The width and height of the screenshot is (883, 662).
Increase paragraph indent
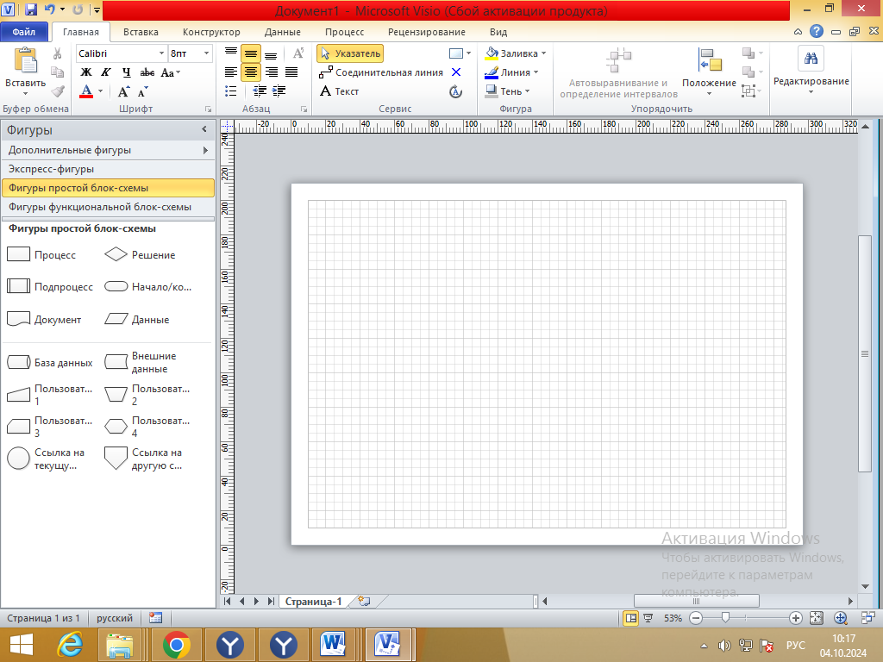[x=279, y=91]
